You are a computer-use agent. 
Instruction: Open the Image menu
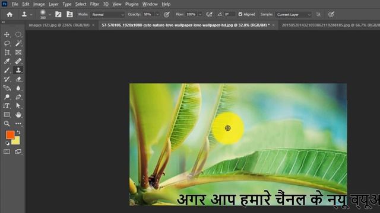coord(39,4)
